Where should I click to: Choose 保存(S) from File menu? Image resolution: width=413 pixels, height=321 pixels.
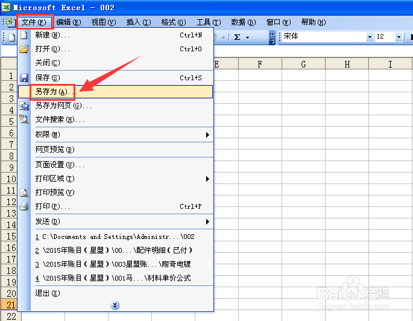coord(116,78)
